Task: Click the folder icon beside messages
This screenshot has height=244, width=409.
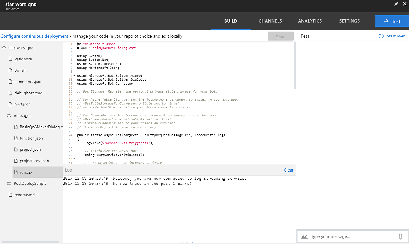Action: [8, 115]
